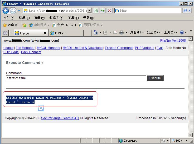
Task: Click the add to favorites bar icon
Action: click(25, 25)
